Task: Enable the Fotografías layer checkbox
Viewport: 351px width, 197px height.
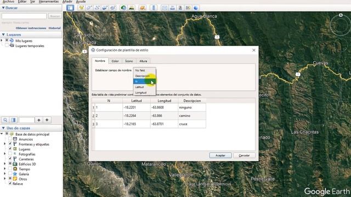Action: point(10,154)
